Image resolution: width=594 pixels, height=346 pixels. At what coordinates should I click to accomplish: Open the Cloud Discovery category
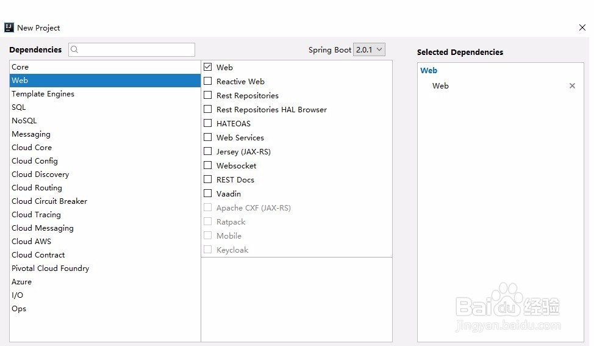40,175
